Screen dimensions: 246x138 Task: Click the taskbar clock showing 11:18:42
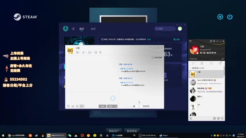point(240,136)
